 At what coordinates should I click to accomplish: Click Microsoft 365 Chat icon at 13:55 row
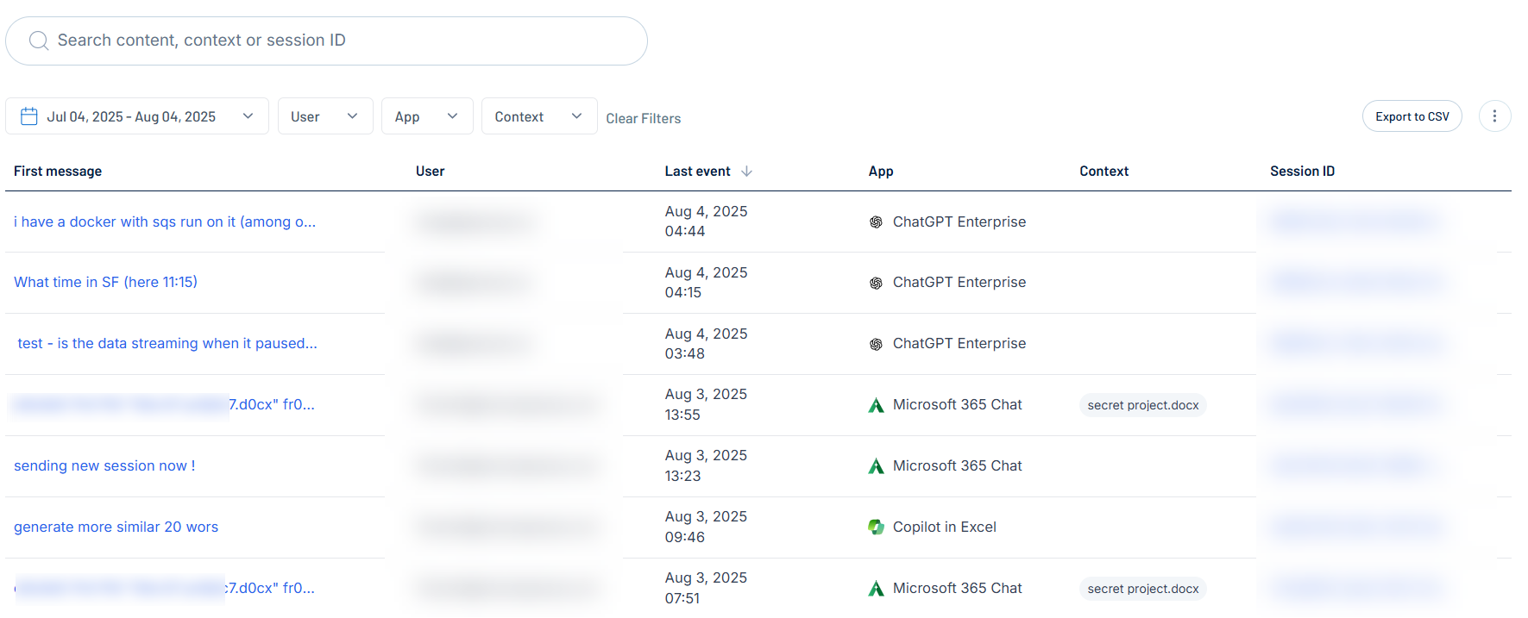click(876, 405)
